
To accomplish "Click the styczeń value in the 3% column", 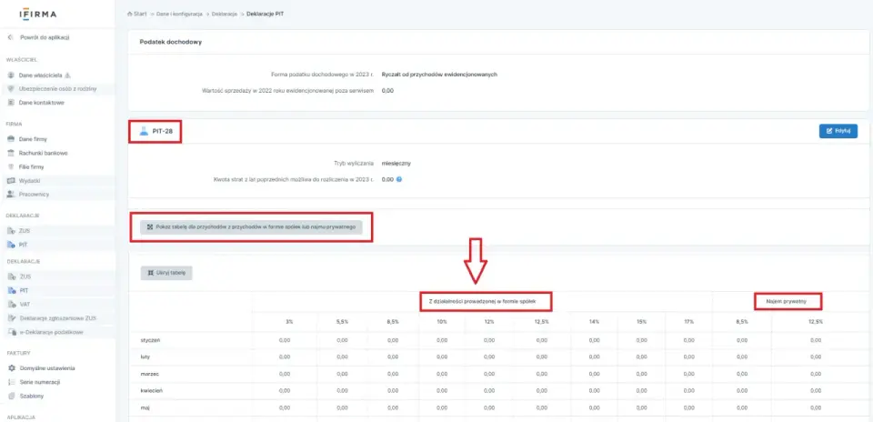I will point(284,340).
